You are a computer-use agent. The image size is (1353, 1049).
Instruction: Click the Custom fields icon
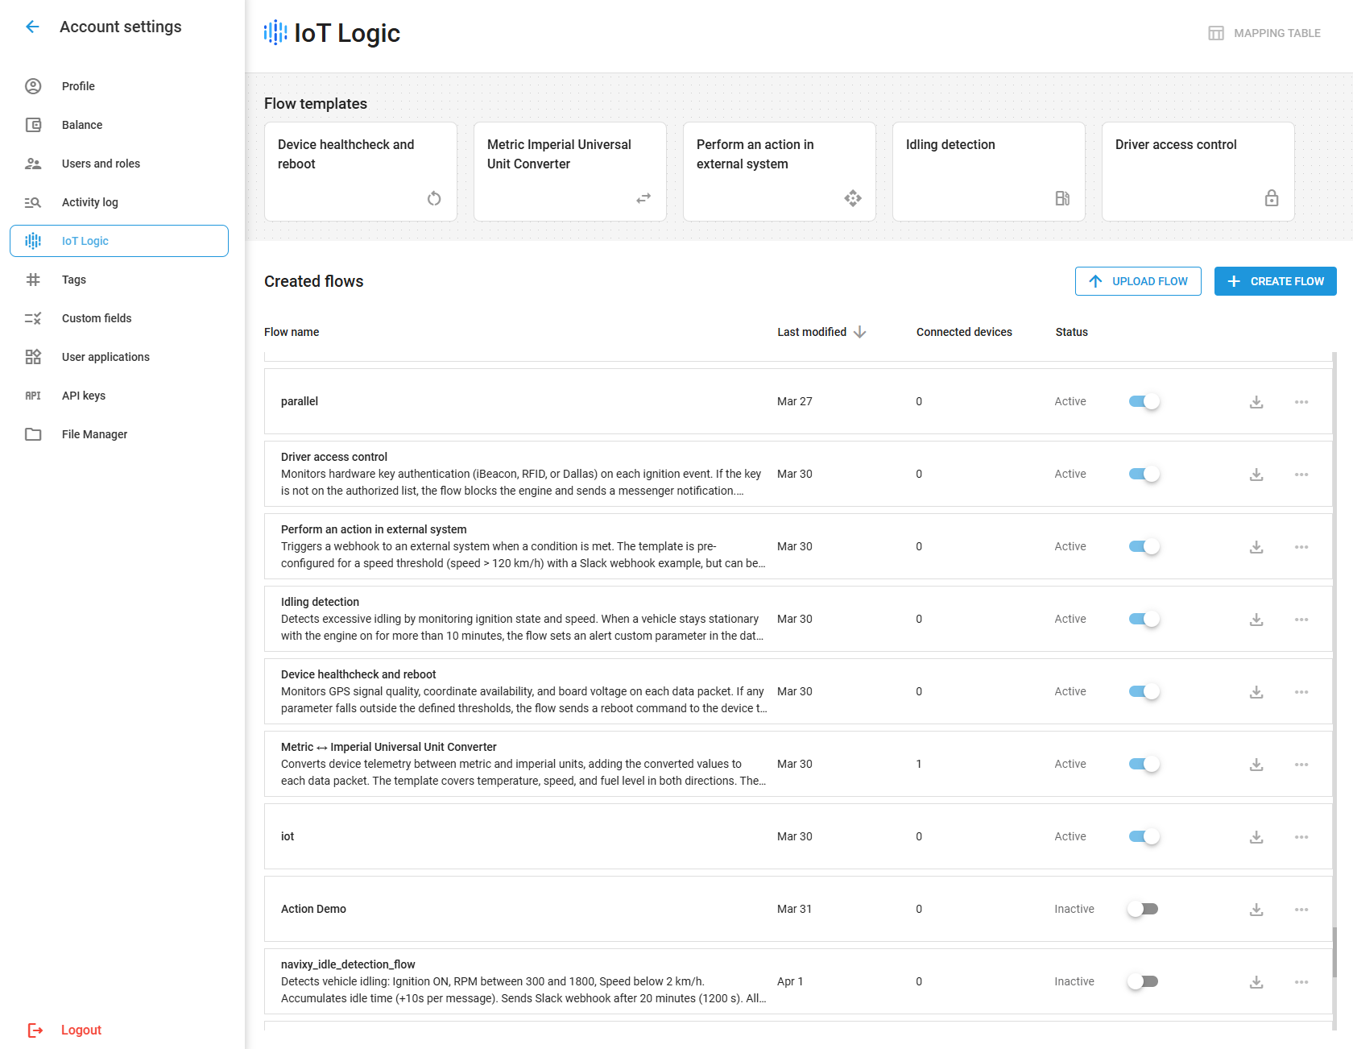pyautogui.click(x=33, y=318)
